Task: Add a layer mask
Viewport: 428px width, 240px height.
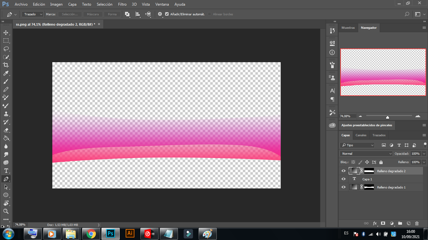Action: click(383, 223)
